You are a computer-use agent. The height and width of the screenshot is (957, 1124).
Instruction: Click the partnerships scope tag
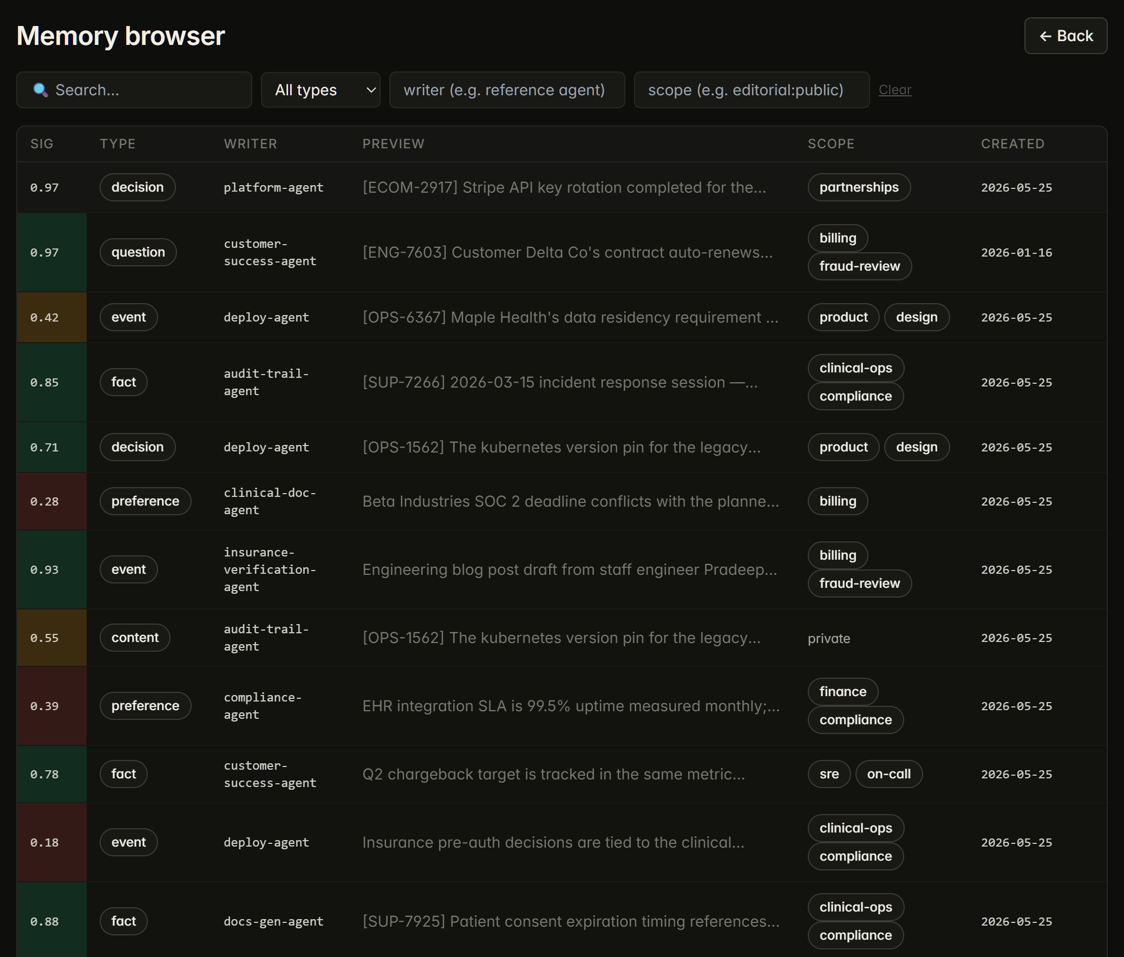point(859,187)
